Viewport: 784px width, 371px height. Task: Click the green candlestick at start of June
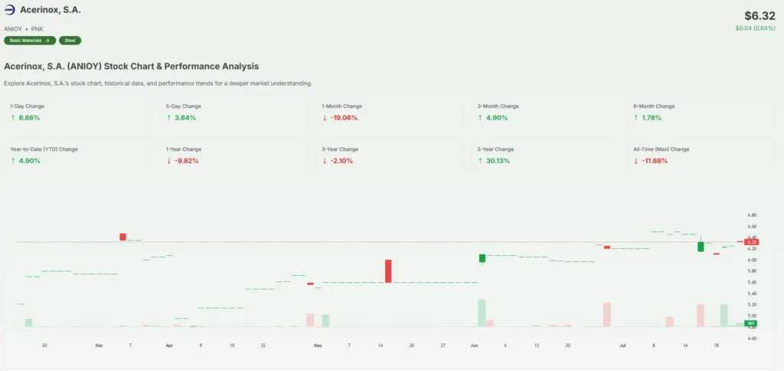tap(482, 259)
